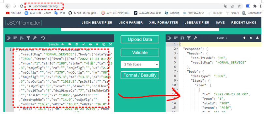Clear output with X icon in right toolbar
Viewport: 264px width, 118px height.
(x=251, y=38)
